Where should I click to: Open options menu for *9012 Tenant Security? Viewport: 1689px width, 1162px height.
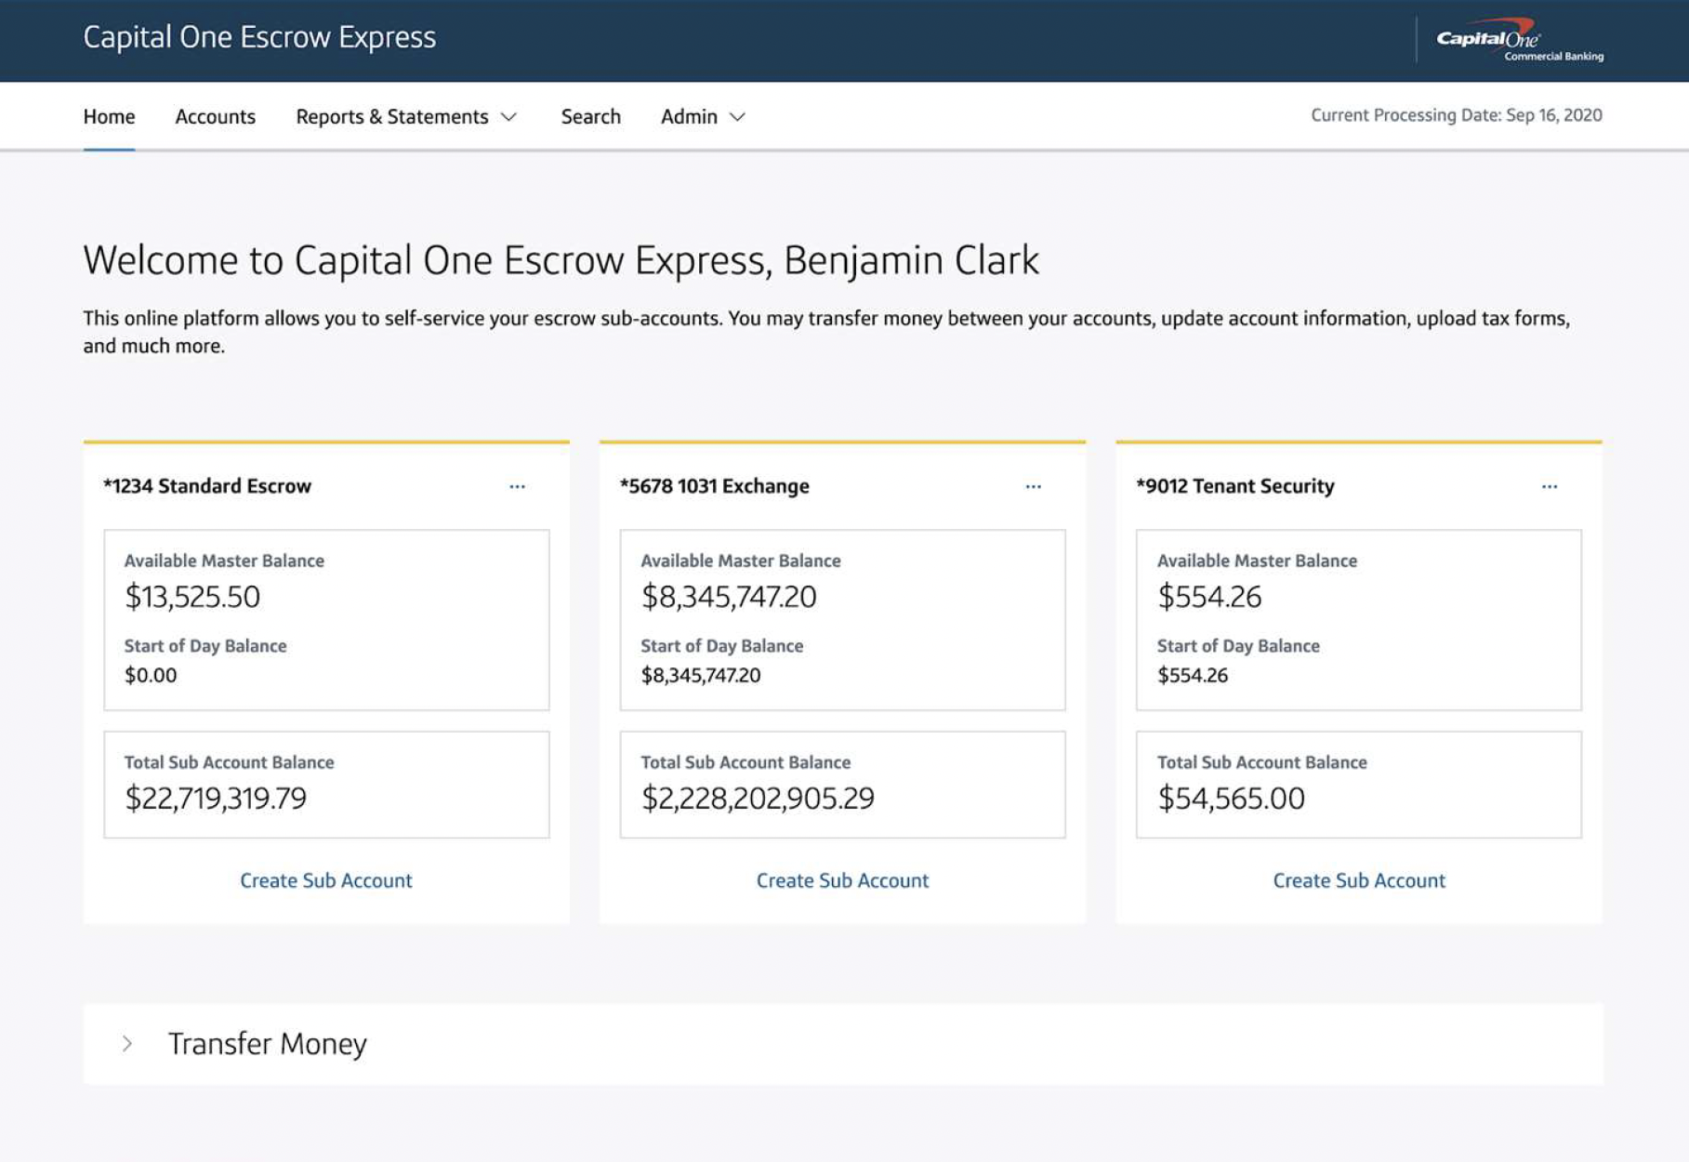click(x=1549, y=486)
